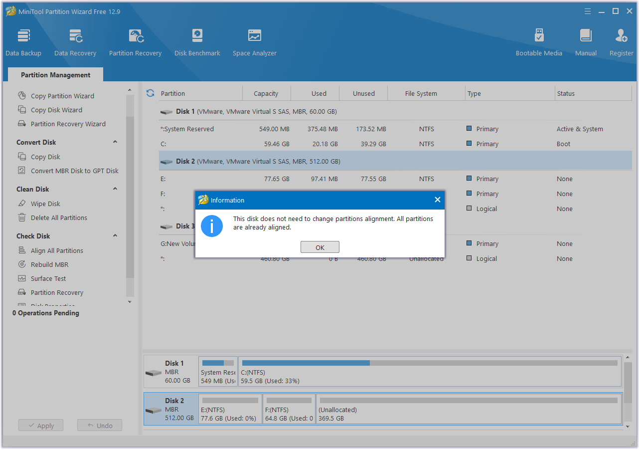Select Disk 2 header row
639x450 pixels.
[x=395, y=161]
